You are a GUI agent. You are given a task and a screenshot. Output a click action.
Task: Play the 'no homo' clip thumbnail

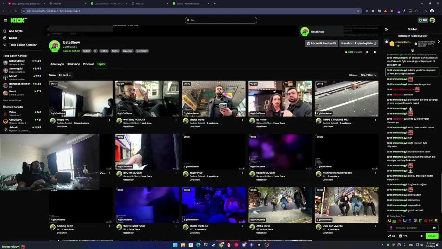coord(280,99)
